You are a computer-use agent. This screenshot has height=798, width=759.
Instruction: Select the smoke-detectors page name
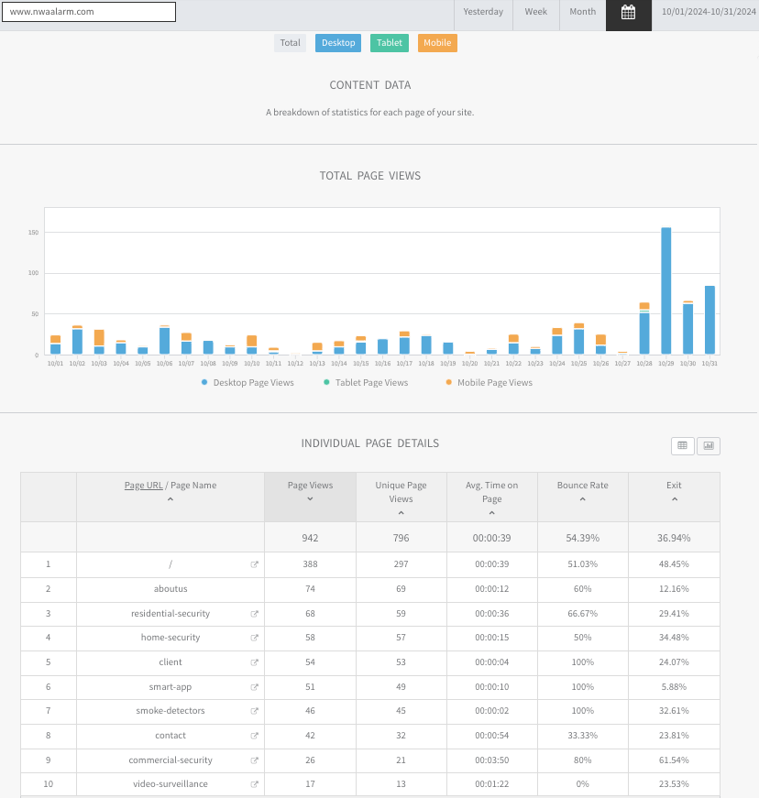coord(170,711)
